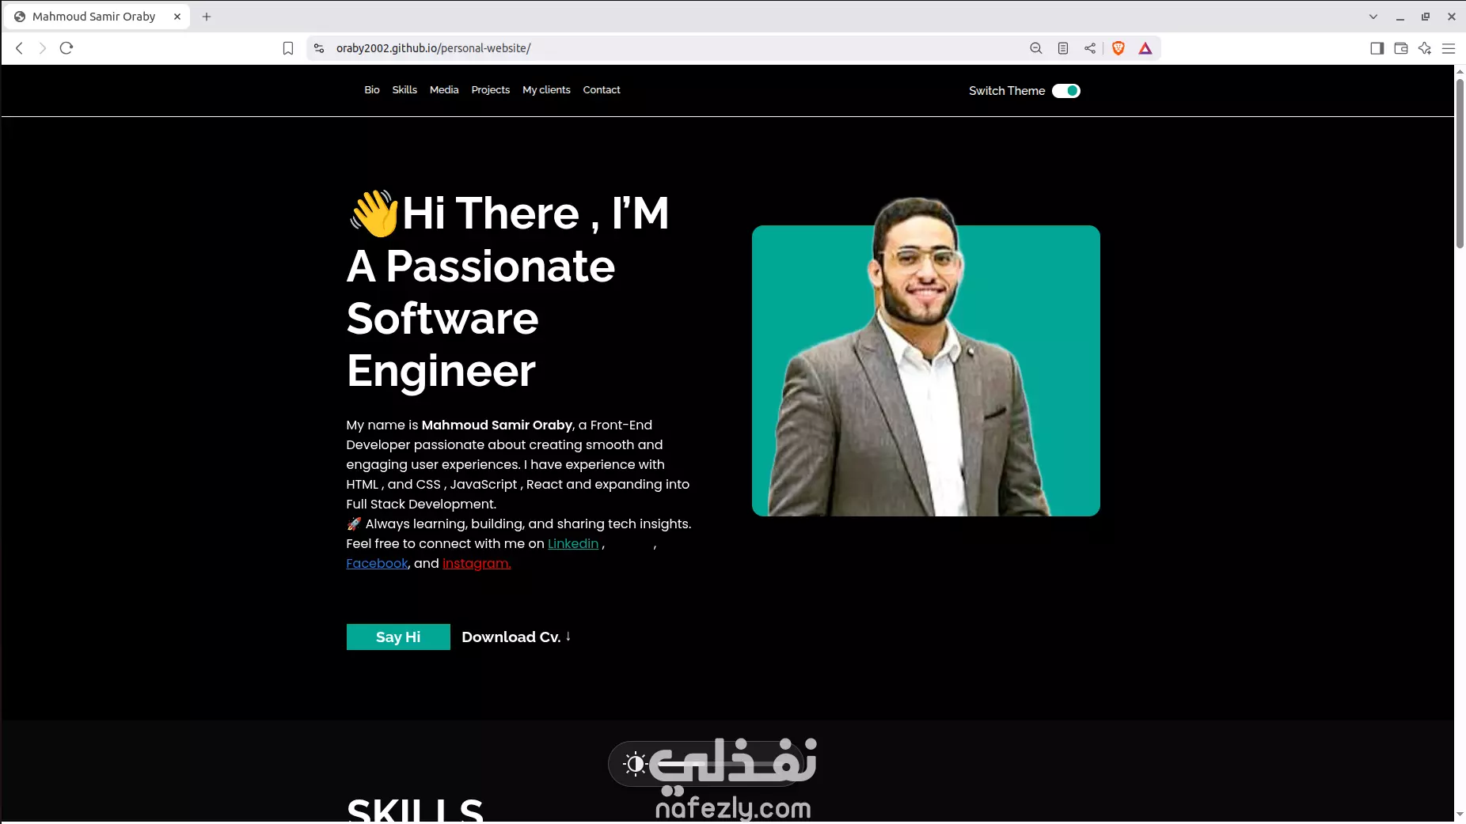Screen dimensions: 1466x824
Task: Click the Download Cv. link
Action: 516,637
